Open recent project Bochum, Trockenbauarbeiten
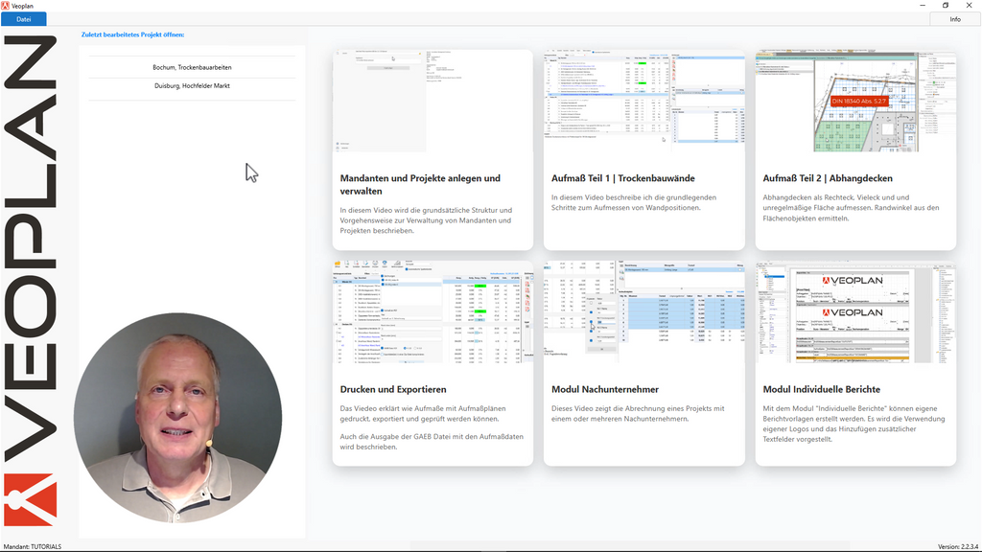Screen dimensions: 982x552 coord(192,67)
